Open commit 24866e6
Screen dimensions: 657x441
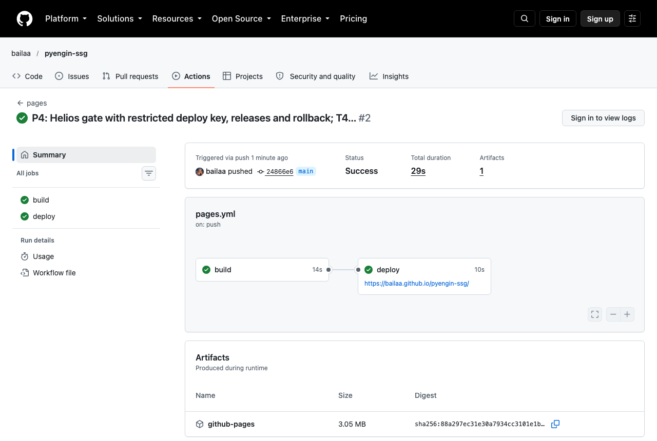pyautogui.click(x=280, y=172)
